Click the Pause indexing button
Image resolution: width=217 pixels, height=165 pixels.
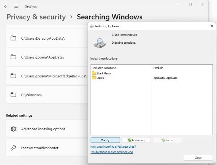[x=167, y=140]
